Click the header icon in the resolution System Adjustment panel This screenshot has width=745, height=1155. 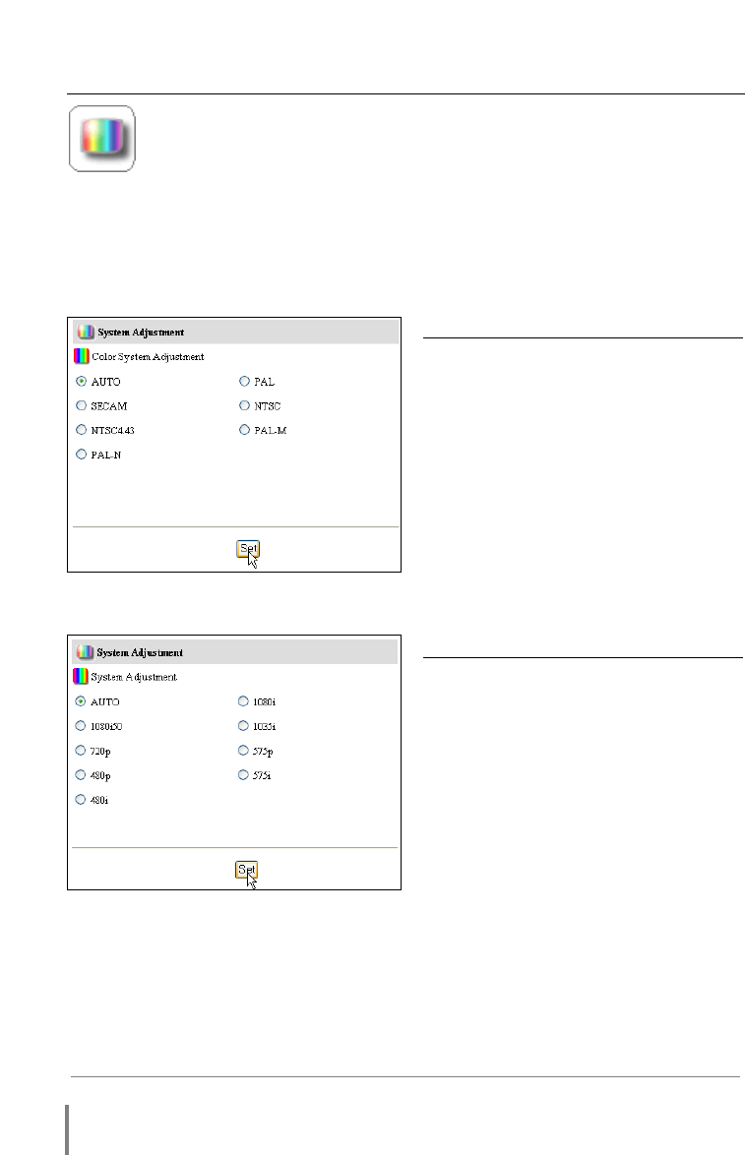pyautogui.click(x=86, y=652)
